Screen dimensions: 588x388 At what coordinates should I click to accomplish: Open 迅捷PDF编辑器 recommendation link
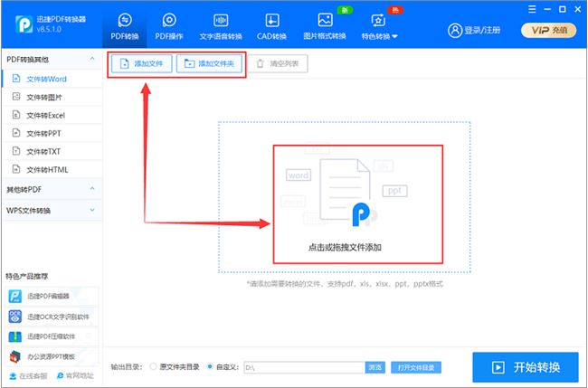point(48,296)
